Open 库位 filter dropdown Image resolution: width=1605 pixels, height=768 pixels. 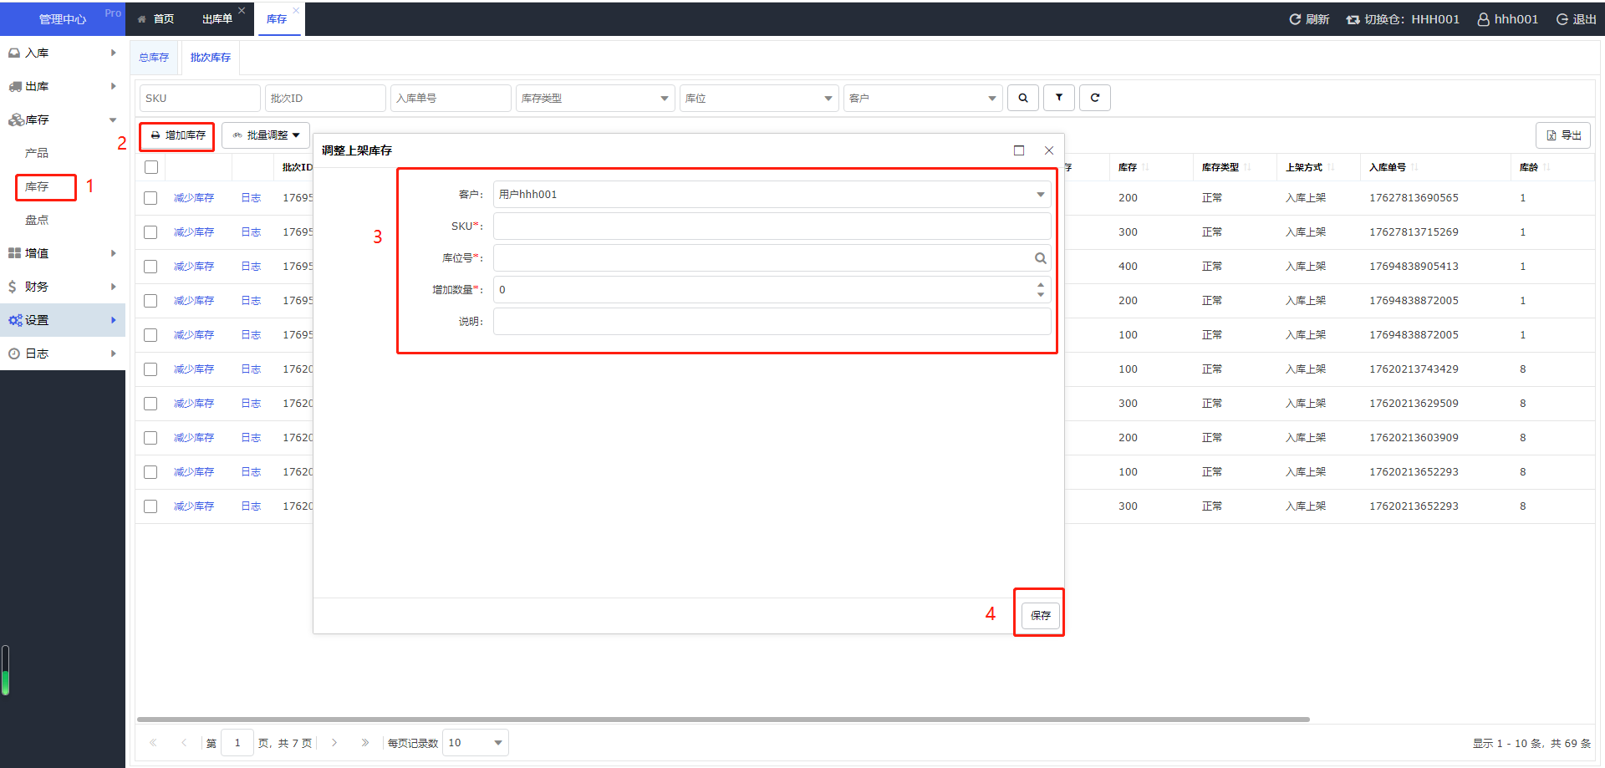pyautogui.click(x=759, y=98)
